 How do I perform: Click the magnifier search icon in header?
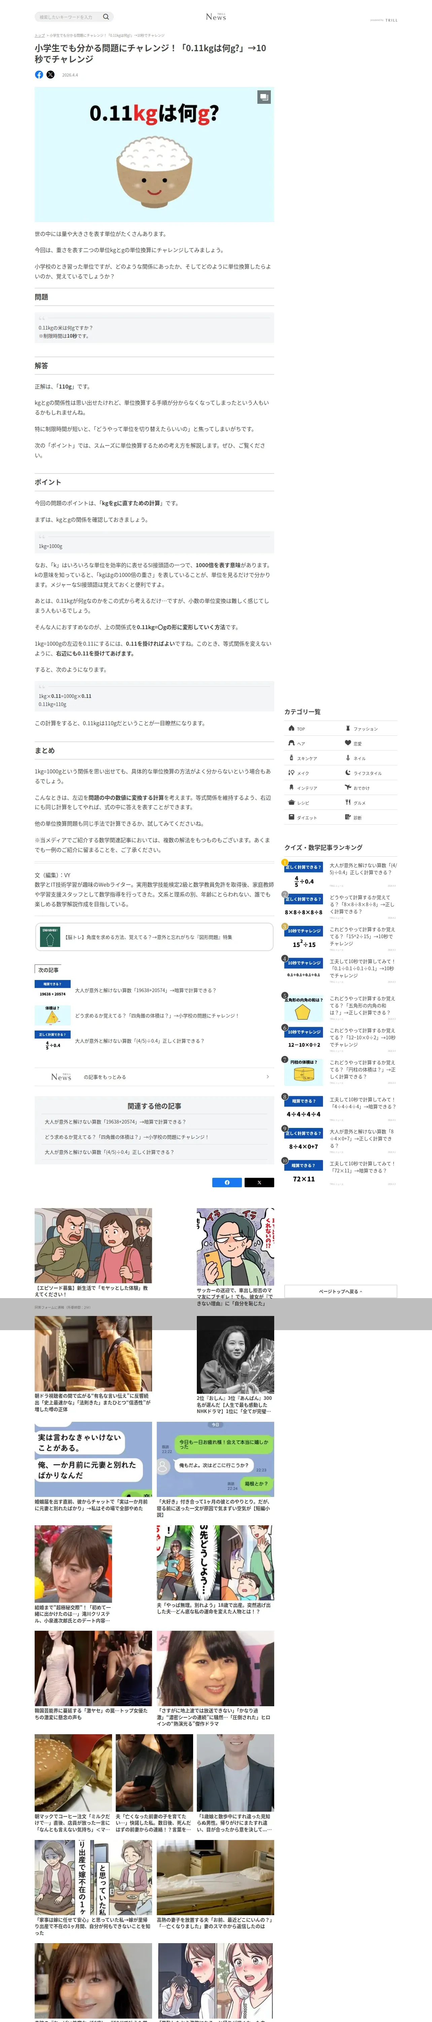pos(106,17)
